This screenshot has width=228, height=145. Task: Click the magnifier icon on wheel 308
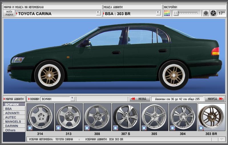pos(87,128)
